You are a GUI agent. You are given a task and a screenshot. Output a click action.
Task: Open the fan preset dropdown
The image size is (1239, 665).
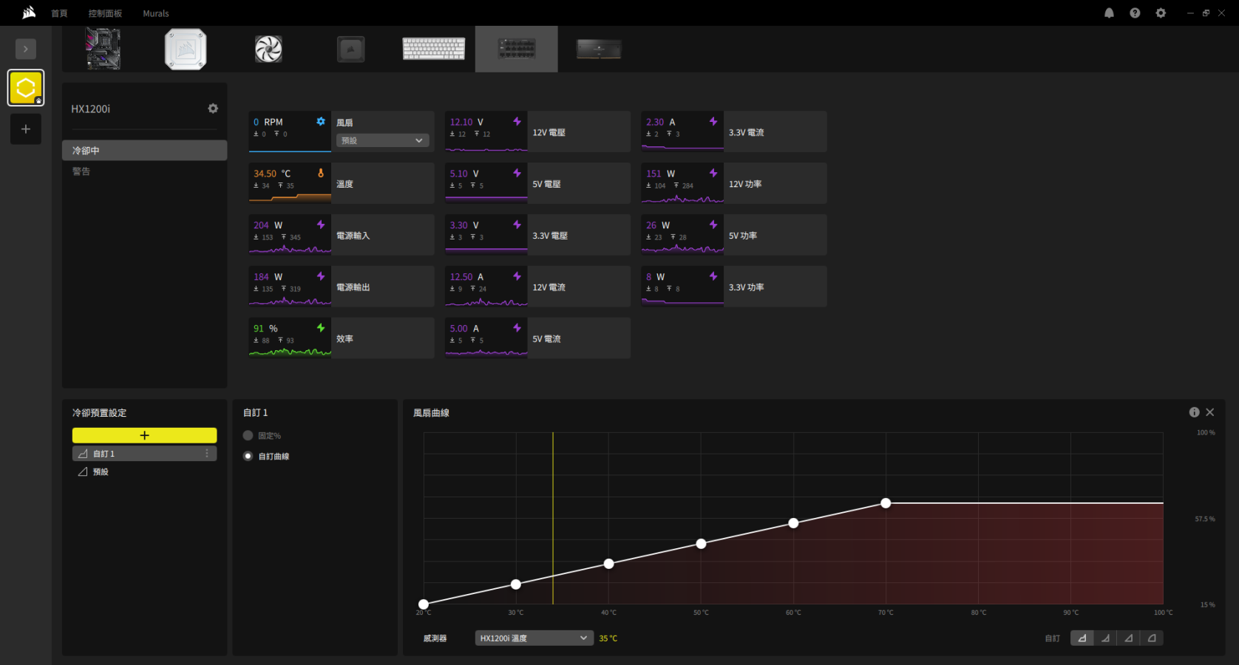pos(382,140)
